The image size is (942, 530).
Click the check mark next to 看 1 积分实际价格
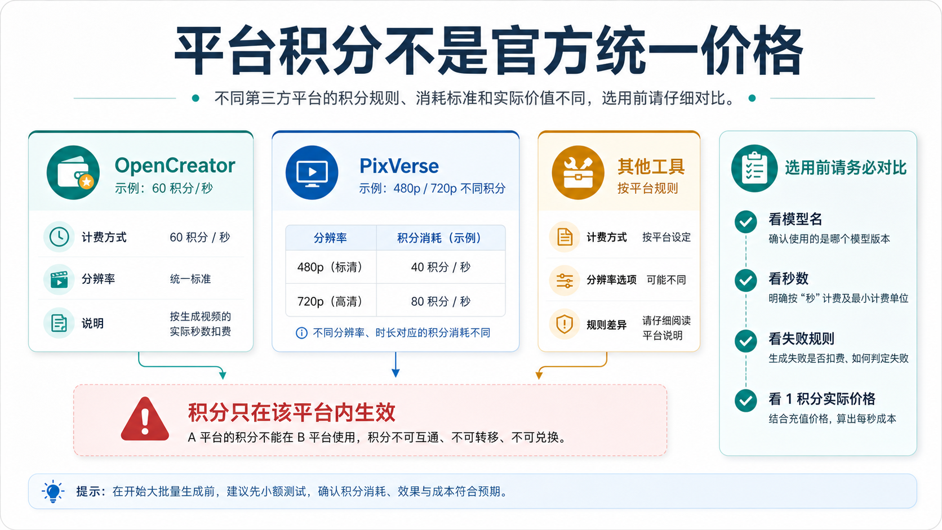click(x=746, y=400)
